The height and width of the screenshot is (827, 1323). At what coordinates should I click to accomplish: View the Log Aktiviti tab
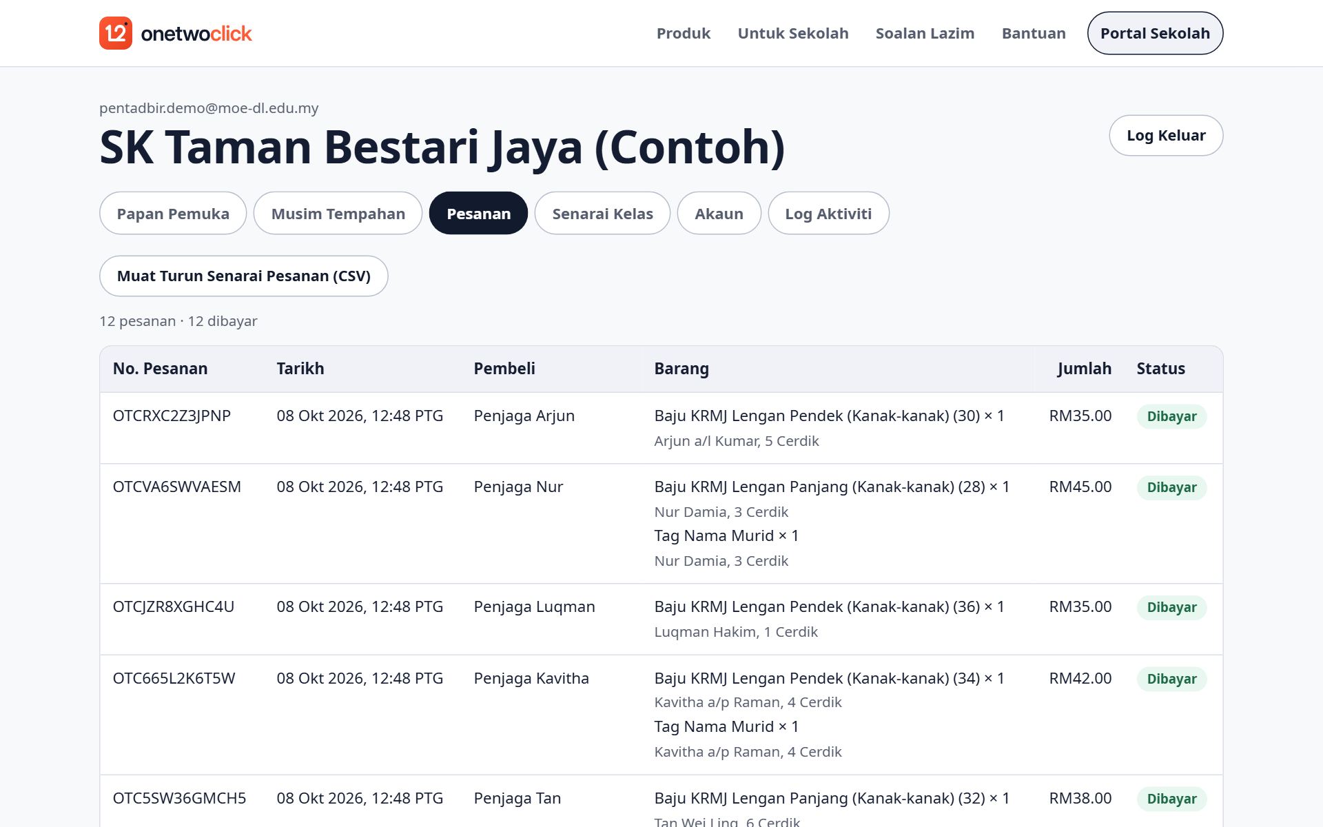828,214
